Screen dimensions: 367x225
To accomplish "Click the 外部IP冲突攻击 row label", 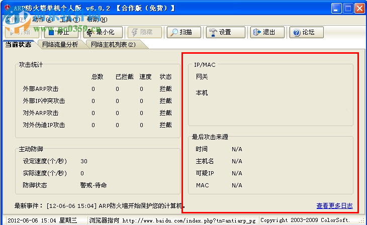I will pyautogui.click(x=44, y=101).
